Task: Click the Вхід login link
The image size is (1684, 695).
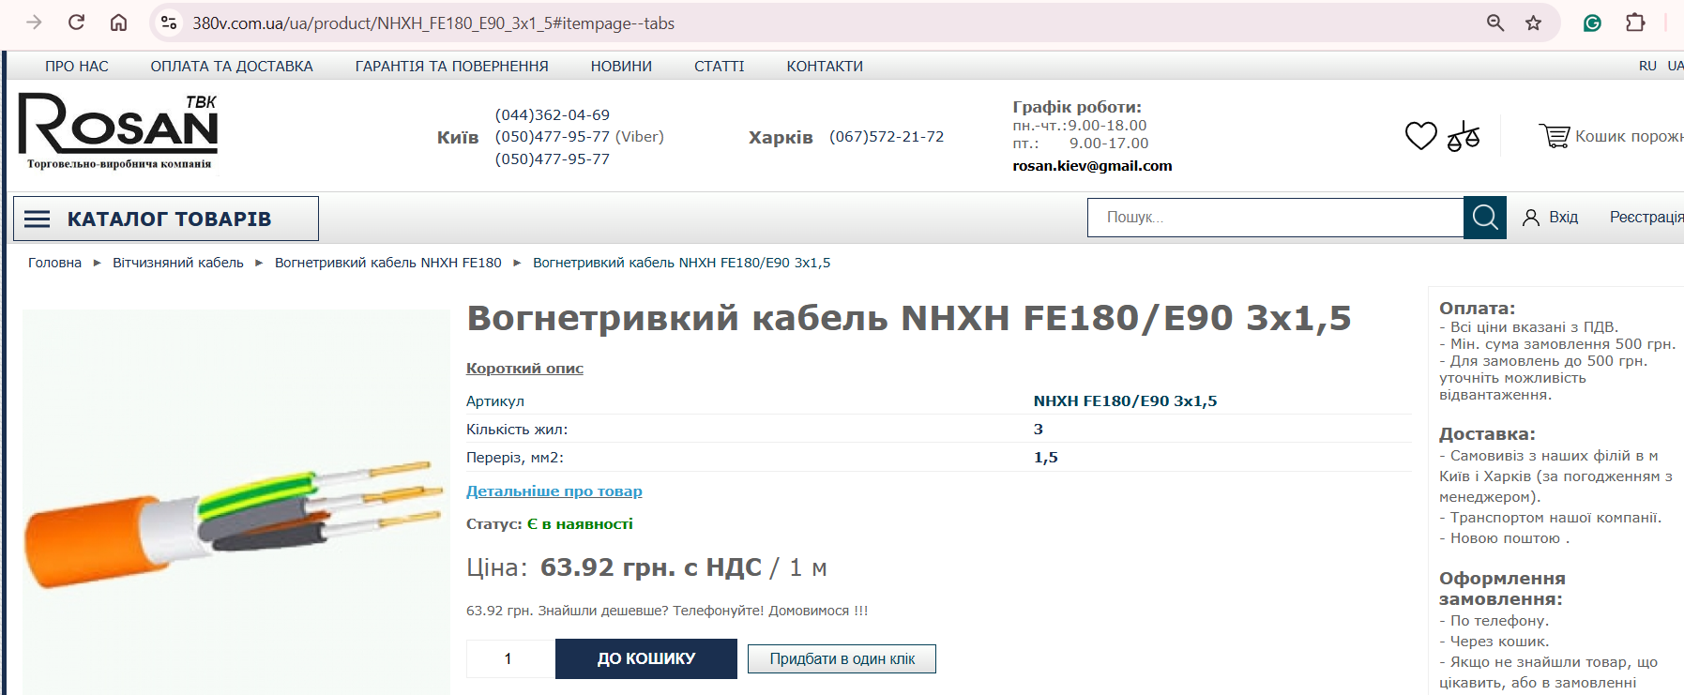Action: point(1563,218)
